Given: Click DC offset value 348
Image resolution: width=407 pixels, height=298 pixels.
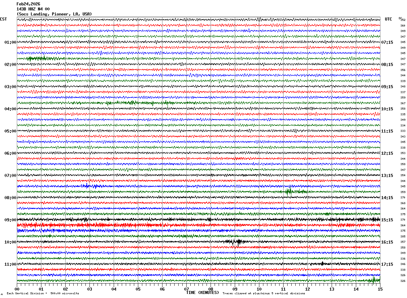Looking at the screenshot, I should point(403,86).
